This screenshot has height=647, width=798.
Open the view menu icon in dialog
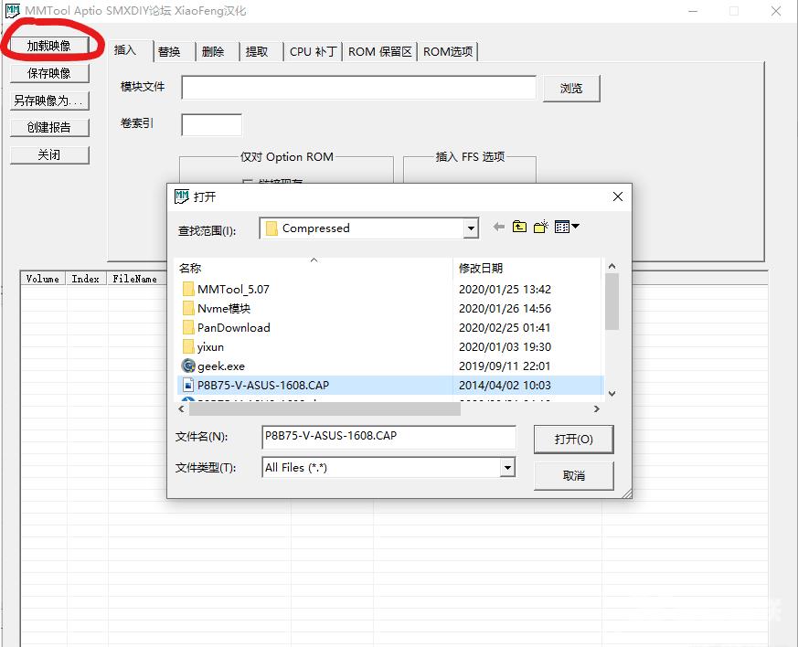pos(562,227)
